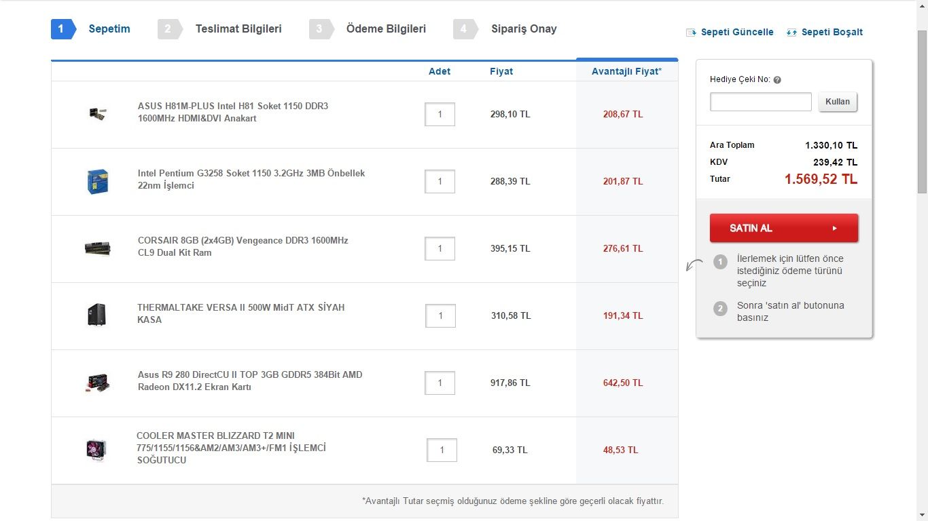Click the quantity box for Asus R9 280

point(440,383)
